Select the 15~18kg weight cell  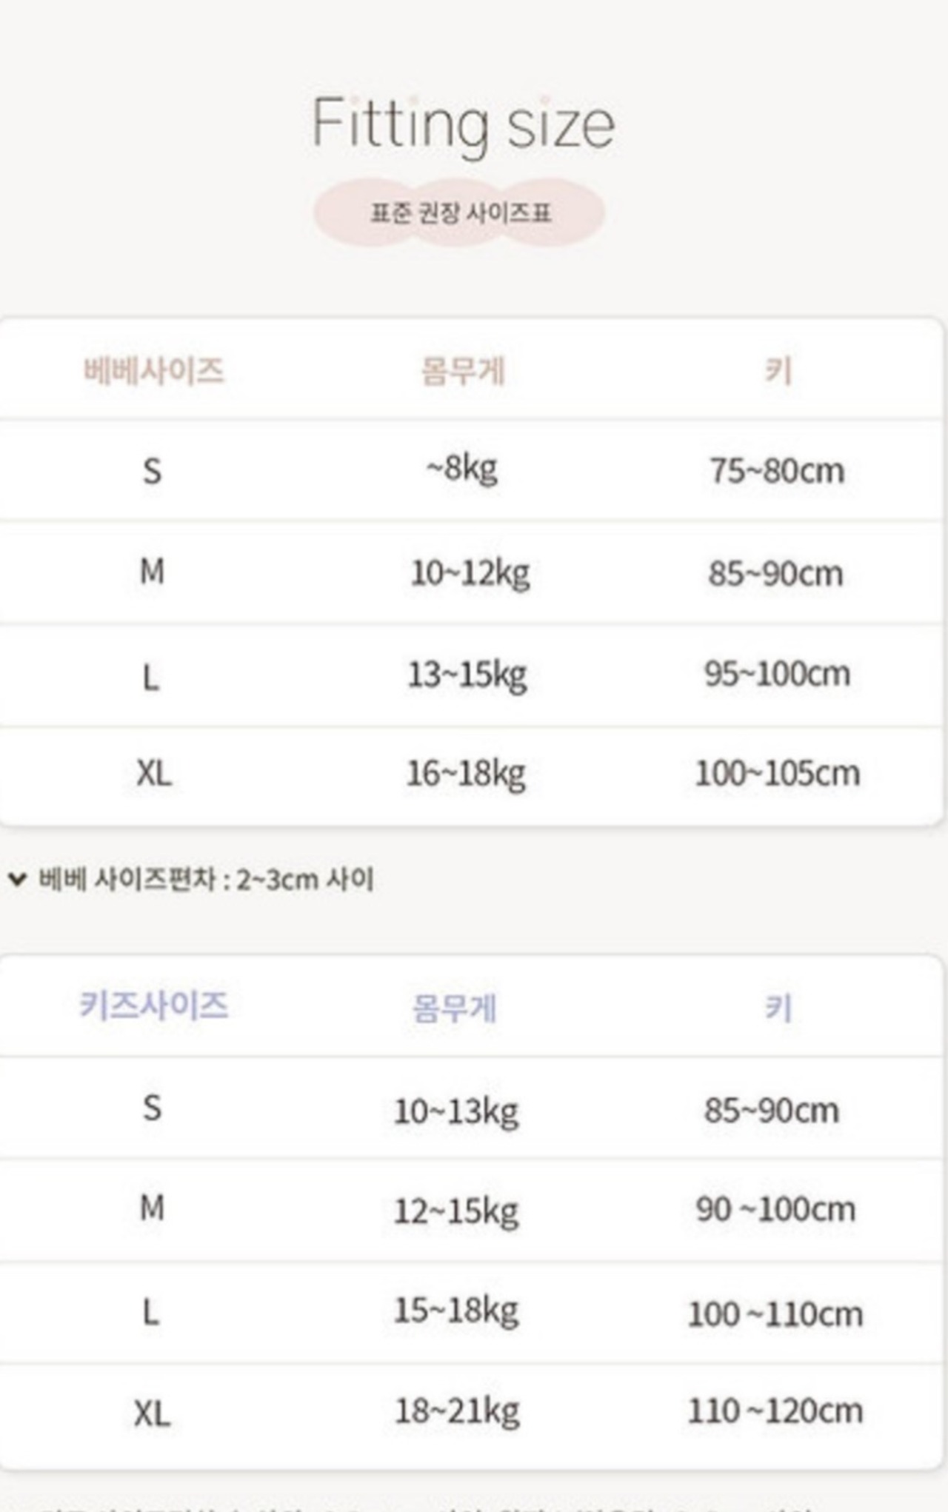click(x=456, y=1311)
